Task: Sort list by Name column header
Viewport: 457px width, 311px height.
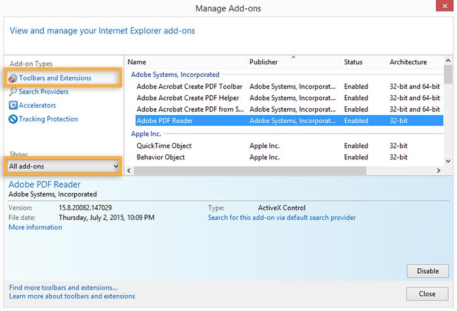Action: pos(137,62)
